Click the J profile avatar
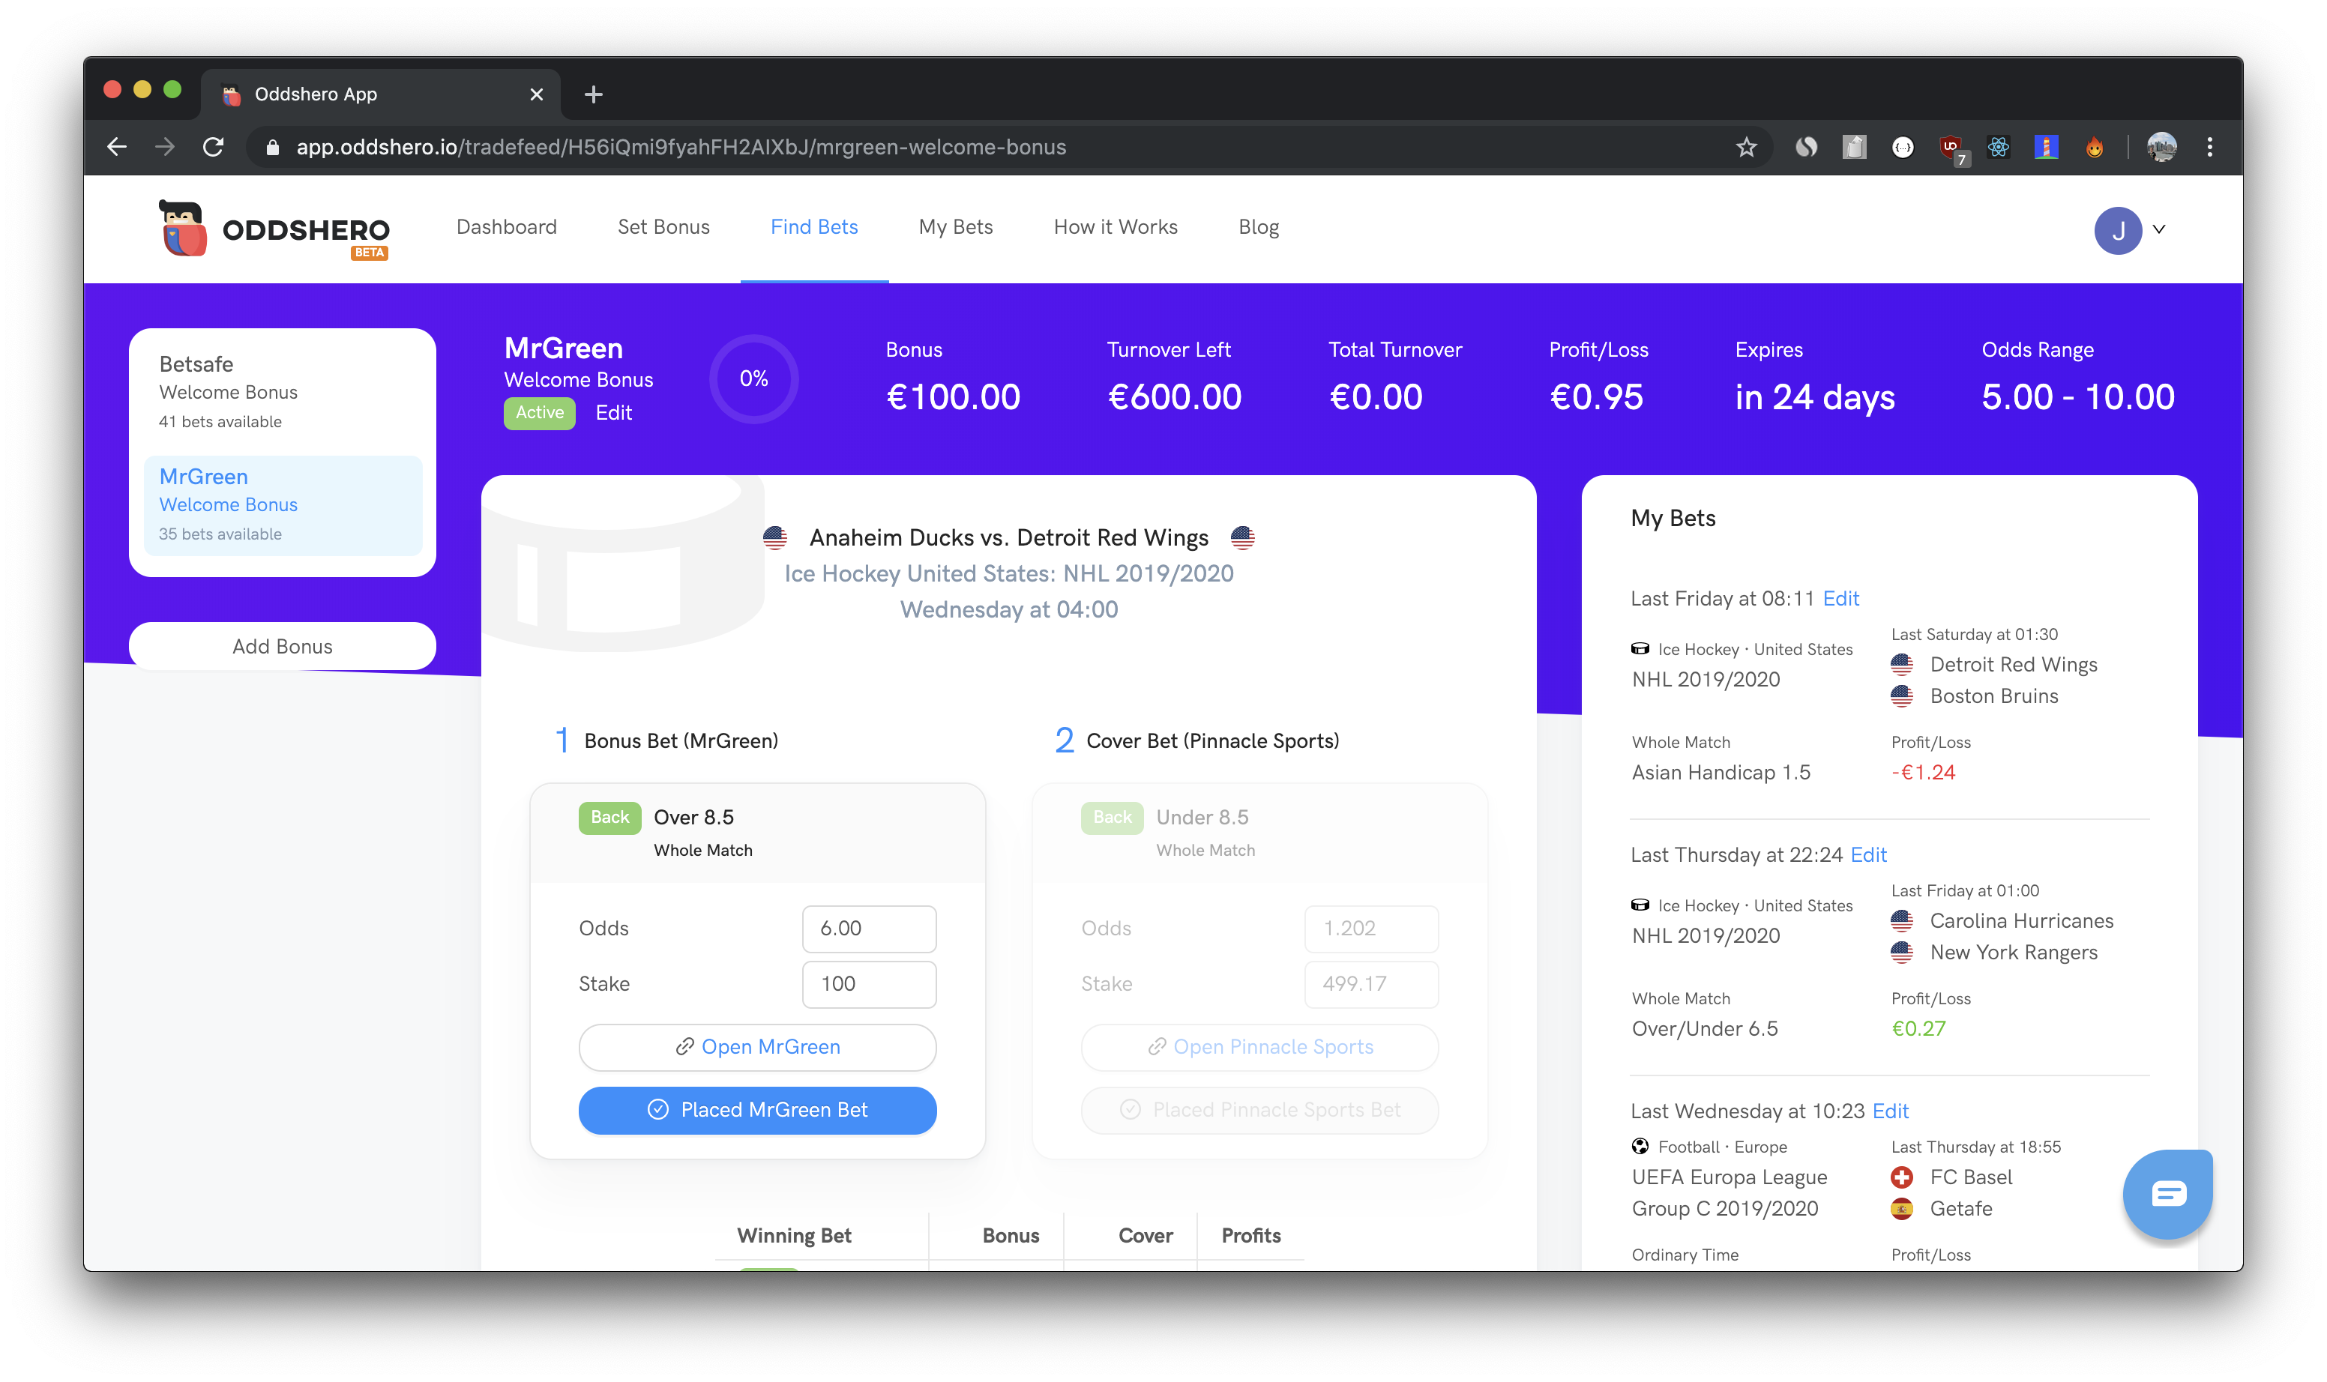This screenshot has width=2327, height=1382. tap(2117, 230)
